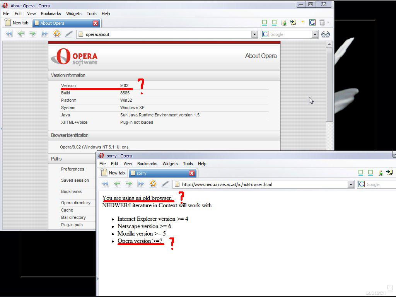
Task: Click scroll up arrow on About Opera page
Action: coord(329,44)
